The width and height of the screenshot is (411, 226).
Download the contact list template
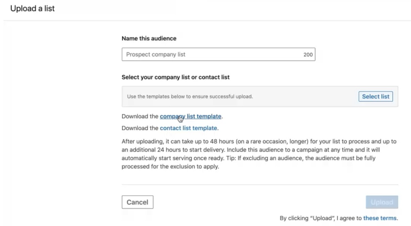point(188,128)
